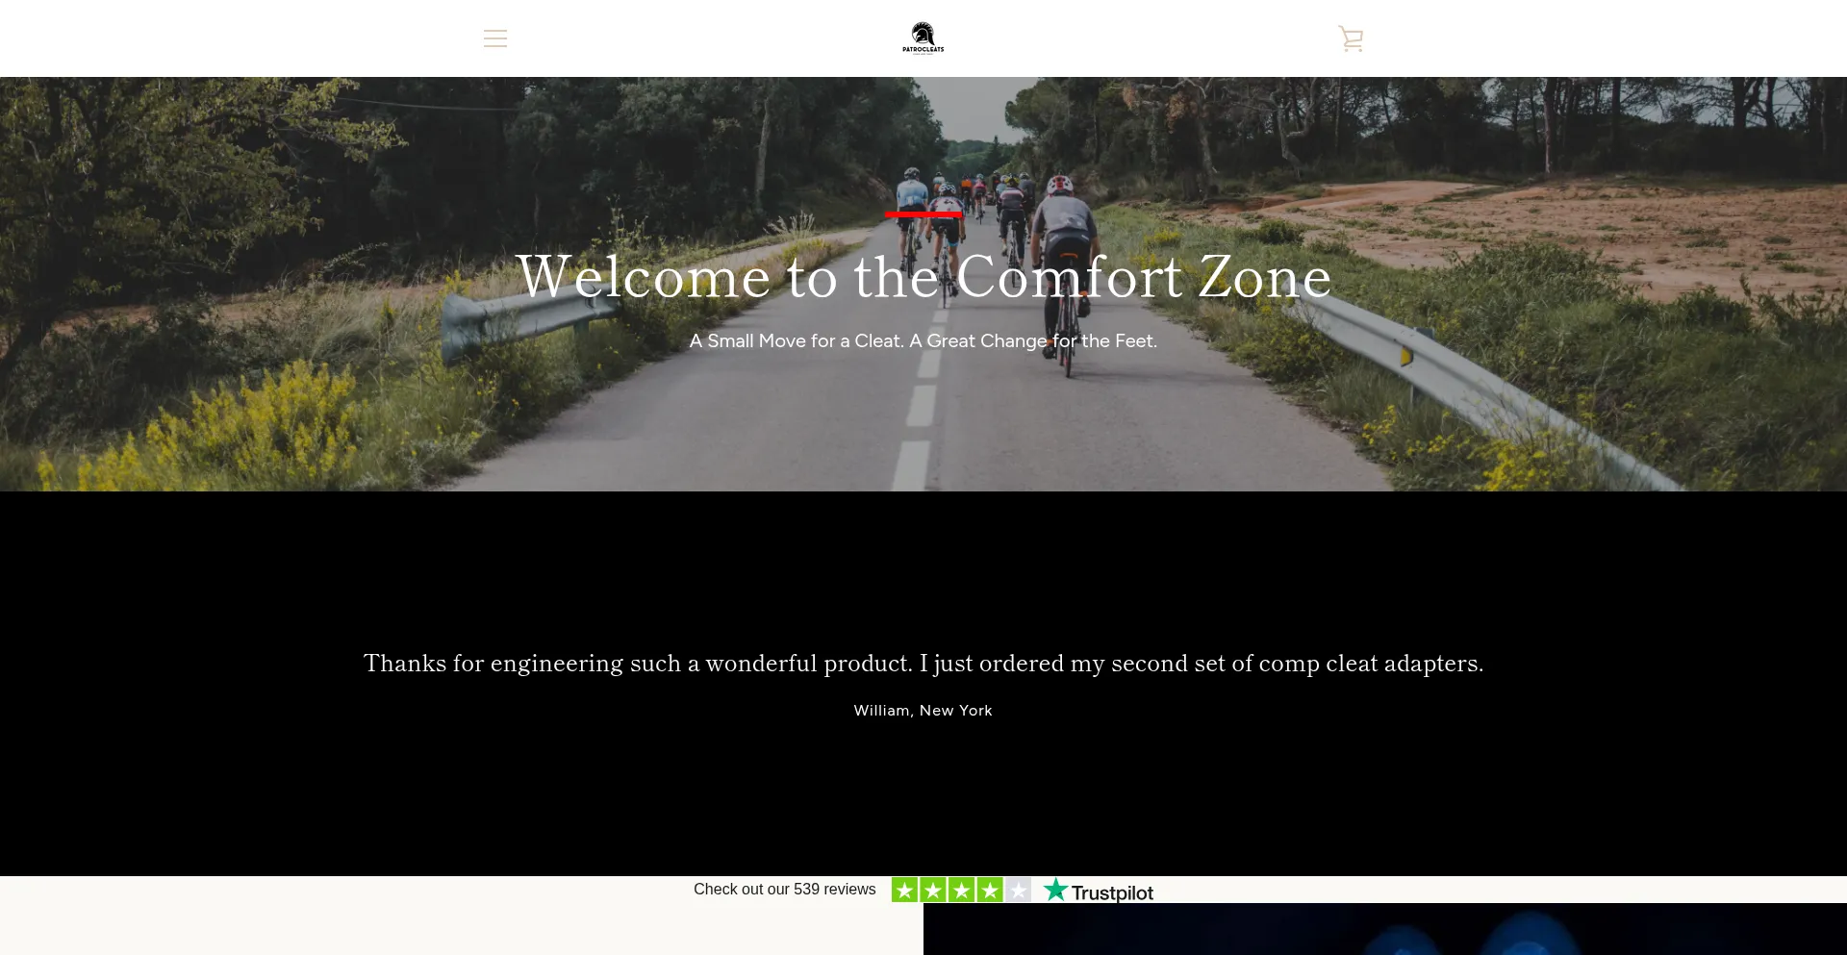Click the fourth green rating star

[x=990, y=890]
